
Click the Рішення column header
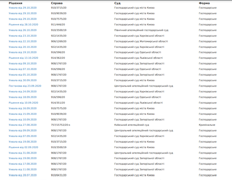click(x=15, y=3)
